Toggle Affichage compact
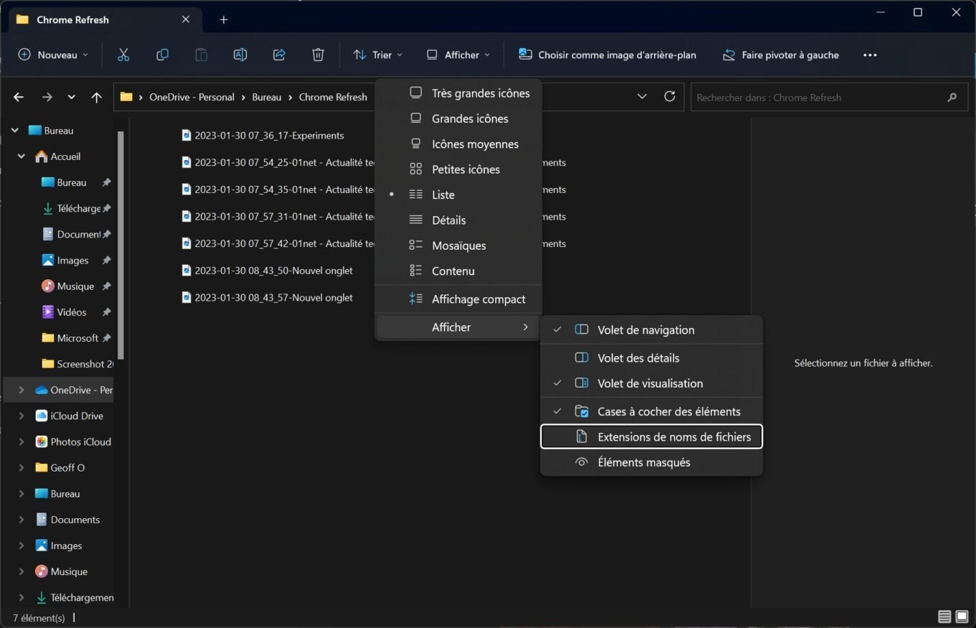Viewport: 976px width, 628px height. tap(458, 299)
